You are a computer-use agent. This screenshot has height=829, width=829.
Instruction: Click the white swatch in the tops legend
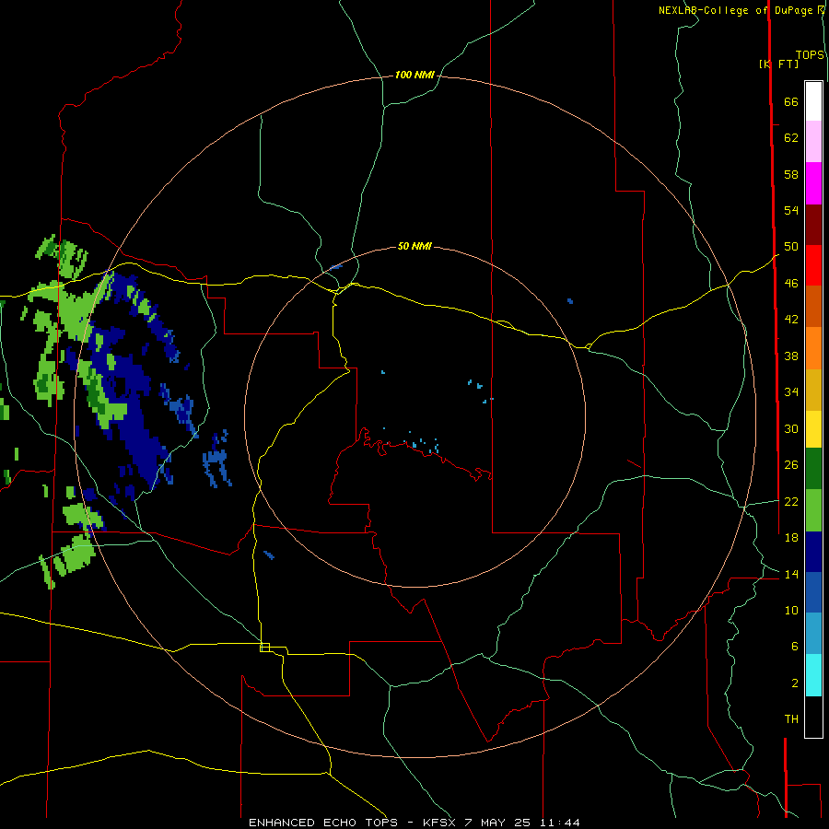pyautogui.click(x=813, y=101)
